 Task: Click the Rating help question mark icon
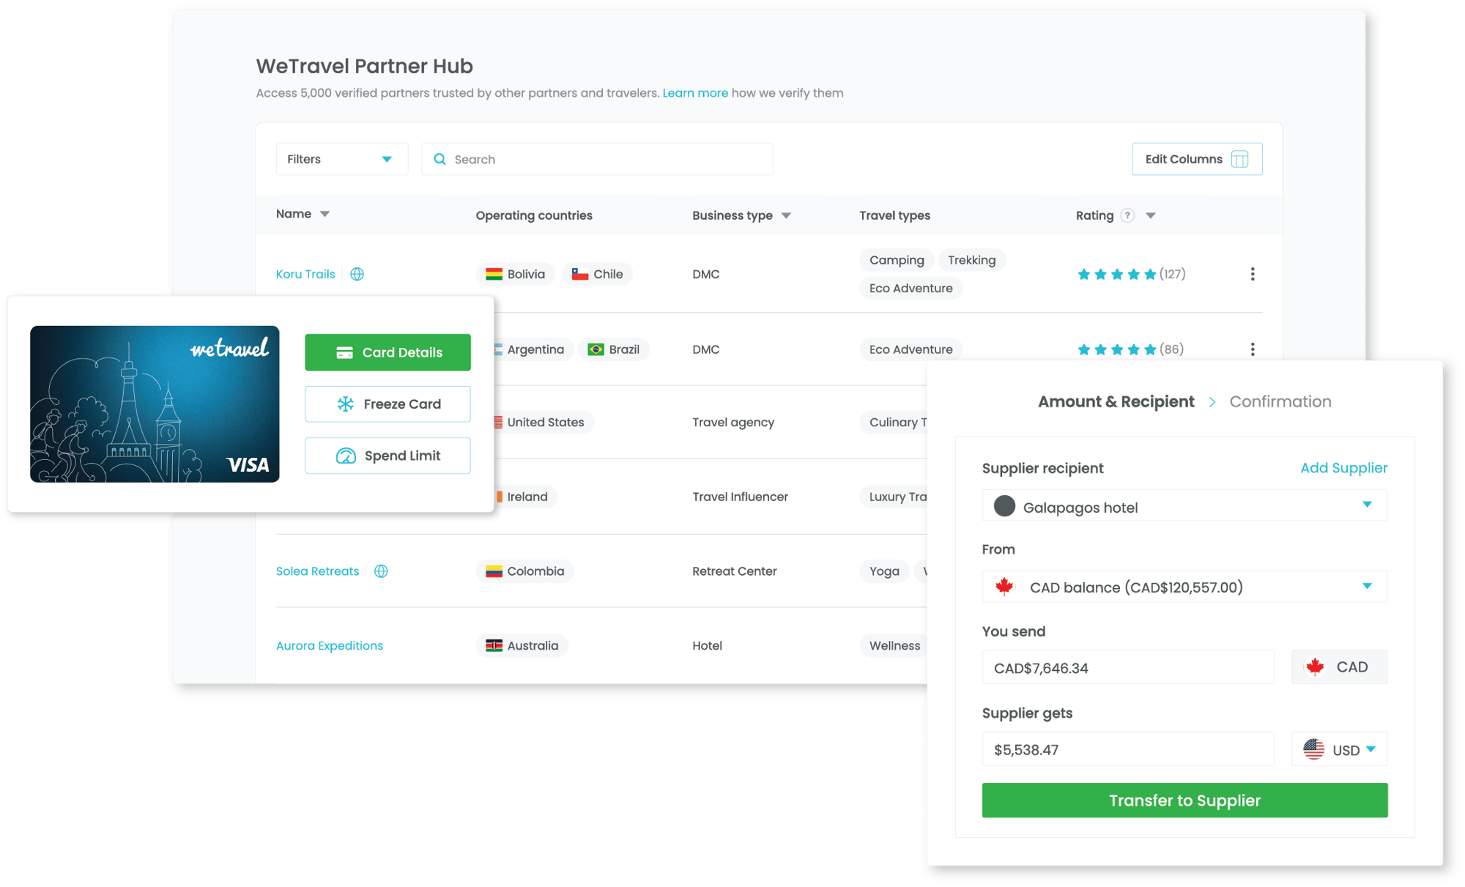pyautogui.click(x=1128, y=215)
